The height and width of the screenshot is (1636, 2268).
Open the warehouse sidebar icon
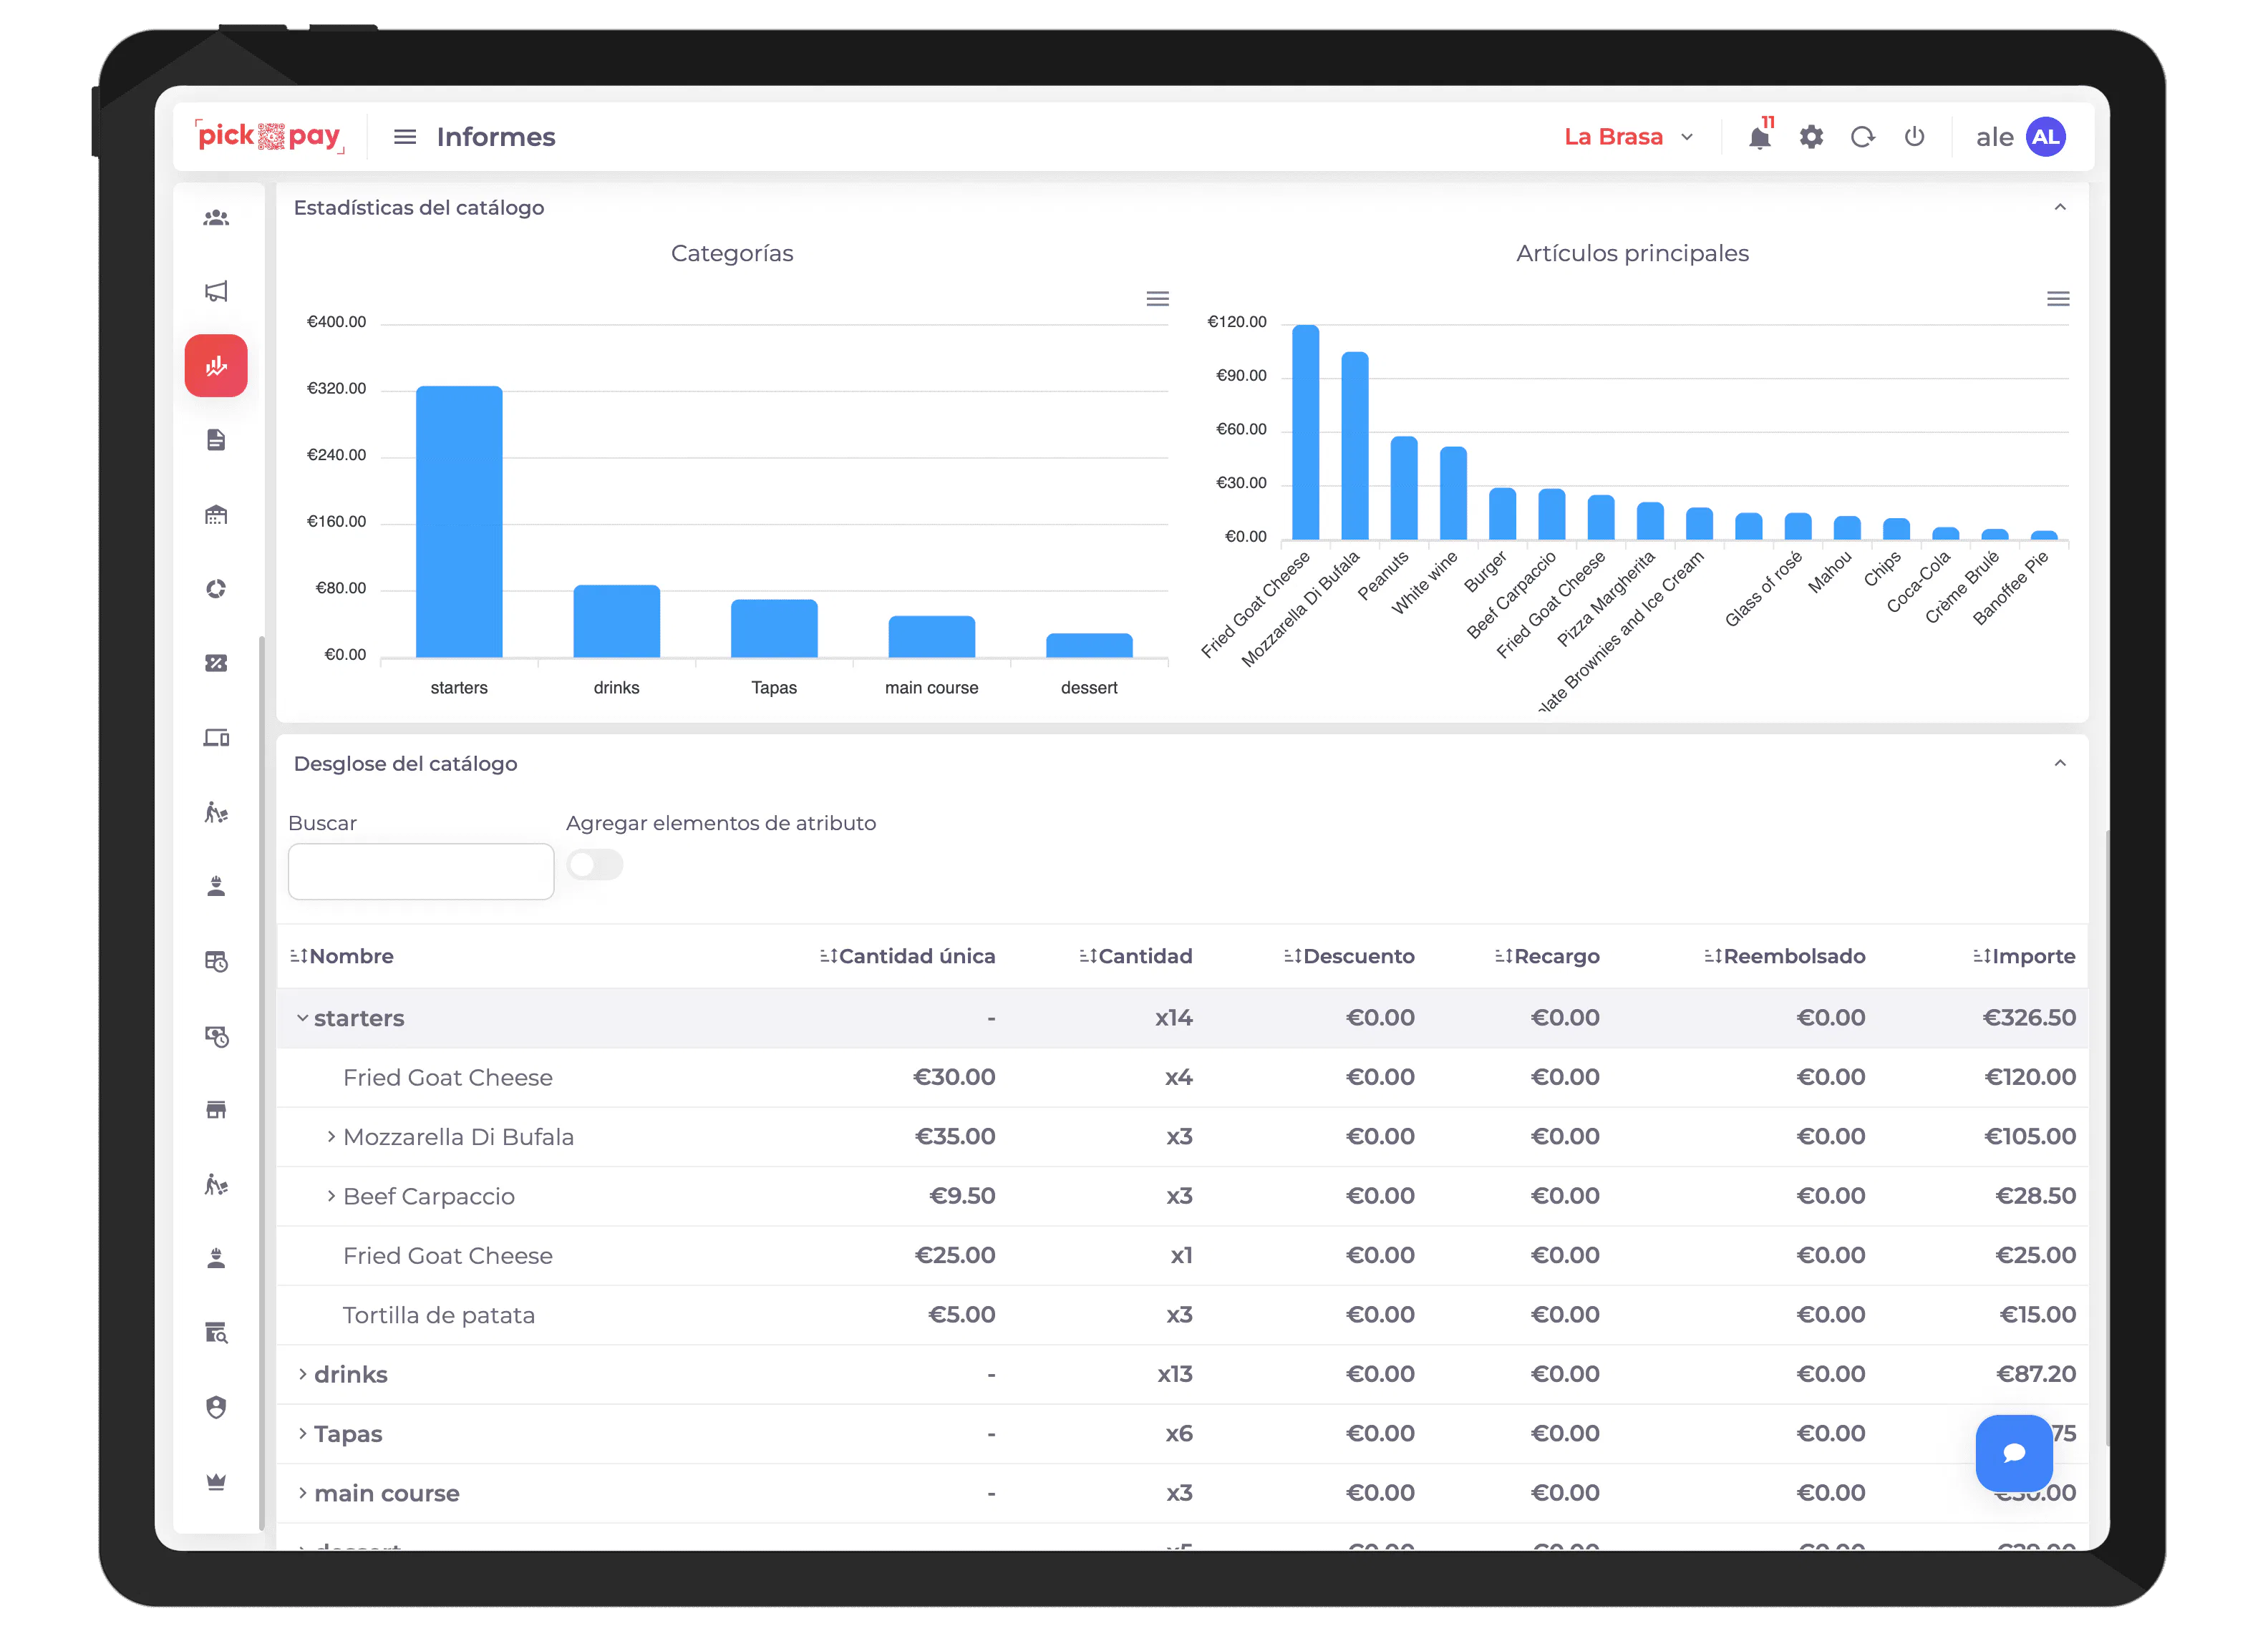tap(216, 515)
